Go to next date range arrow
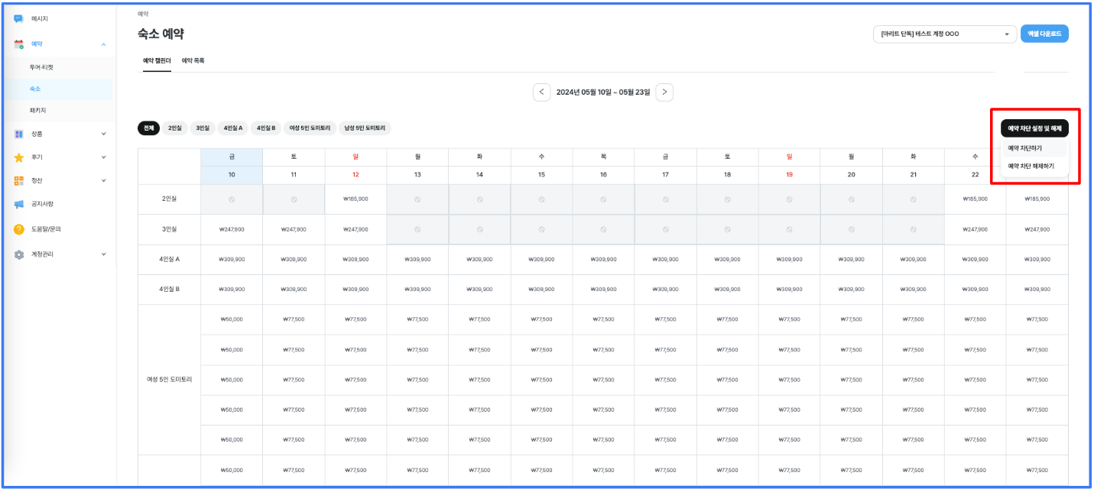 664,92
